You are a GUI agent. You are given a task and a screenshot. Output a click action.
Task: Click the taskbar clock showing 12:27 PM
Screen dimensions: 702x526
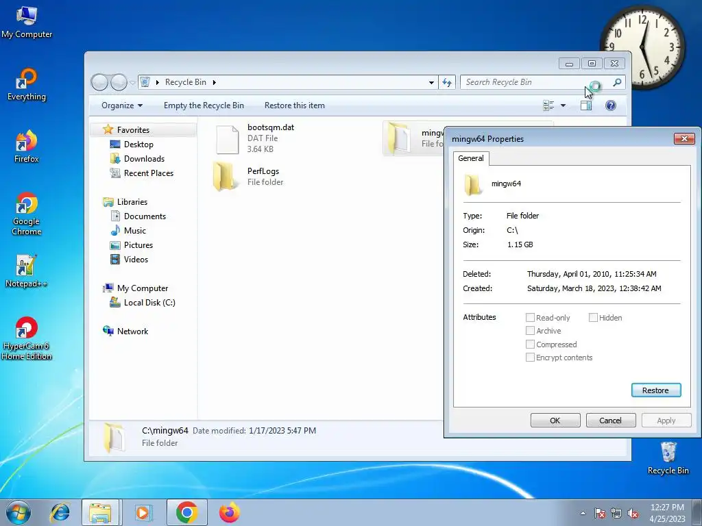tap(667, 513)
